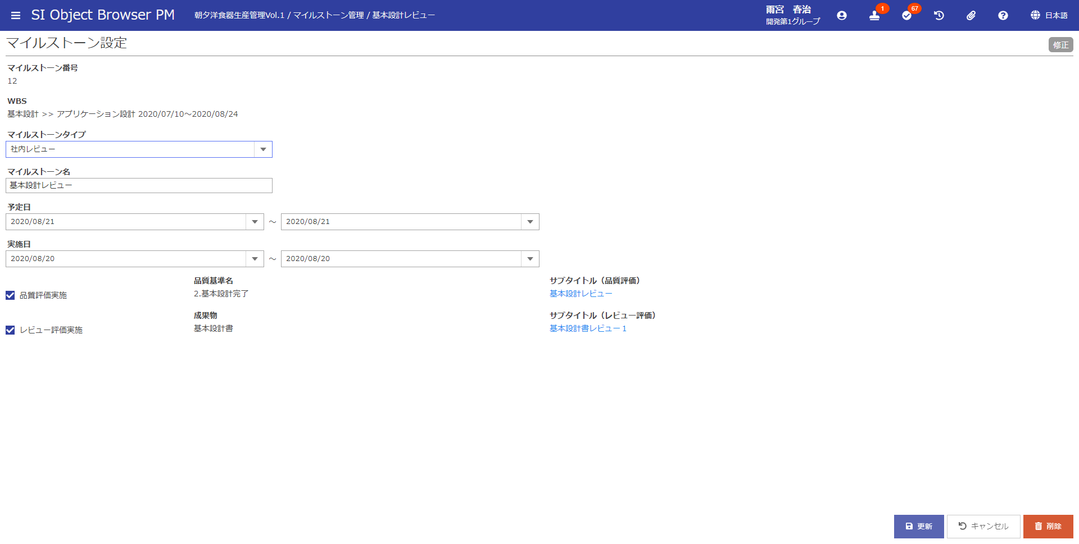Click the 開発第1グループ group label
This screenshot has height=544, width=1079.
[793, 21]
